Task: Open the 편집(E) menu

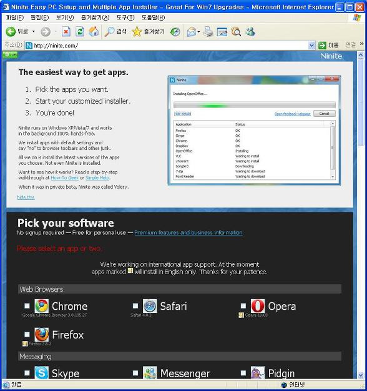Action: tap(39, 17)
